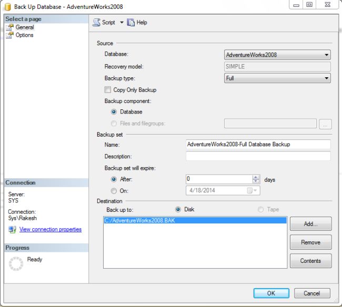Viewport: 342px width, 307px height.
Task: Click the Options page icon
Action: [9, 35]
